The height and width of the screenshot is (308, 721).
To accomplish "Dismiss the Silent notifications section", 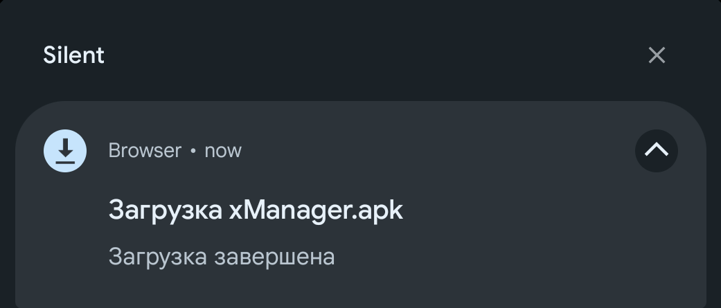I will pos(656,55).
